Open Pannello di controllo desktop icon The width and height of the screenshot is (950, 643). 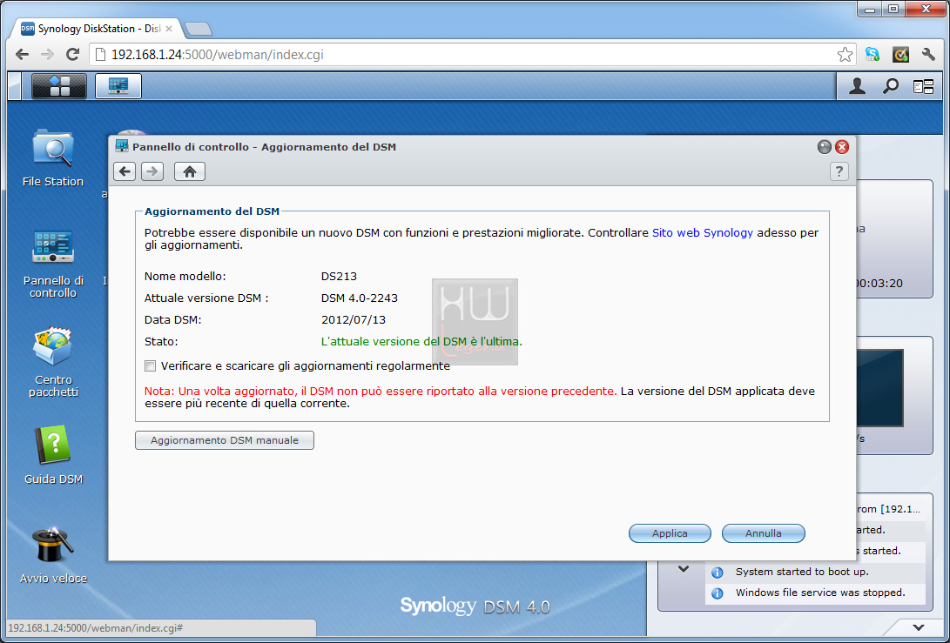(x=53, y=264)
